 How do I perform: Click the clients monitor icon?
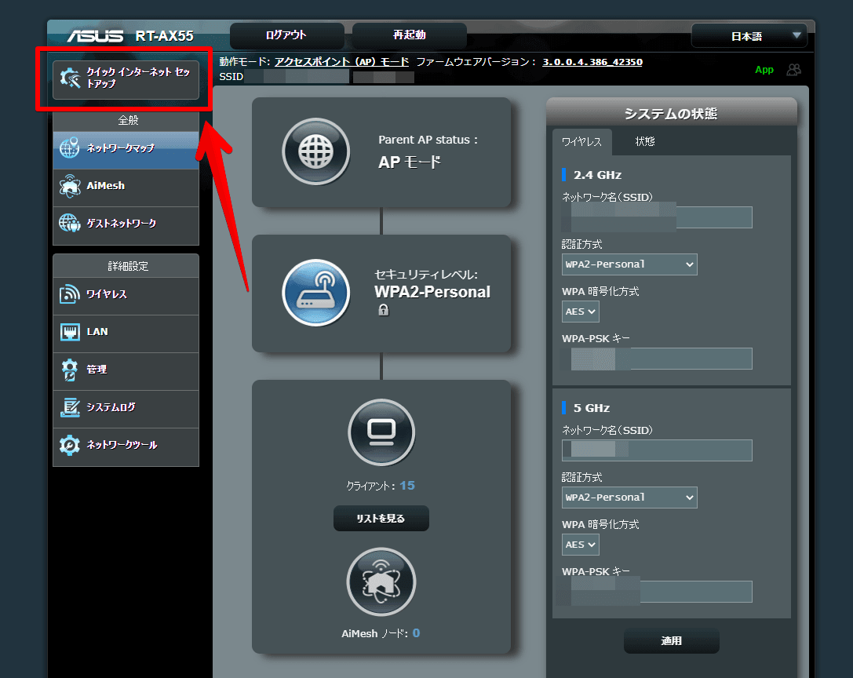click(381, 432)
